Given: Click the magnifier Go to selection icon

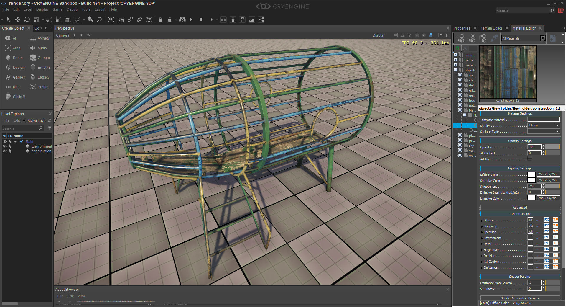Looking at the screenshot, I should point(99,19).
